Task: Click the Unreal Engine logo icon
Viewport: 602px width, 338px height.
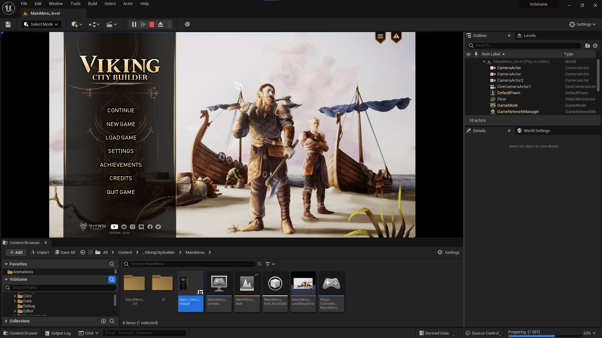Action: [8, 8]
